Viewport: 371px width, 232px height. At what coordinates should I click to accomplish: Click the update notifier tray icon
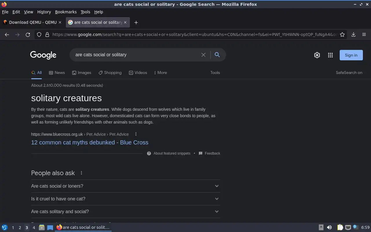(356, 227)
